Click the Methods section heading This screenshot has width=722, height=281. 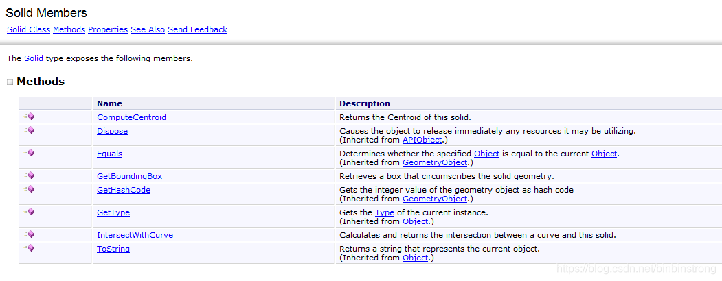pos(41,82)
